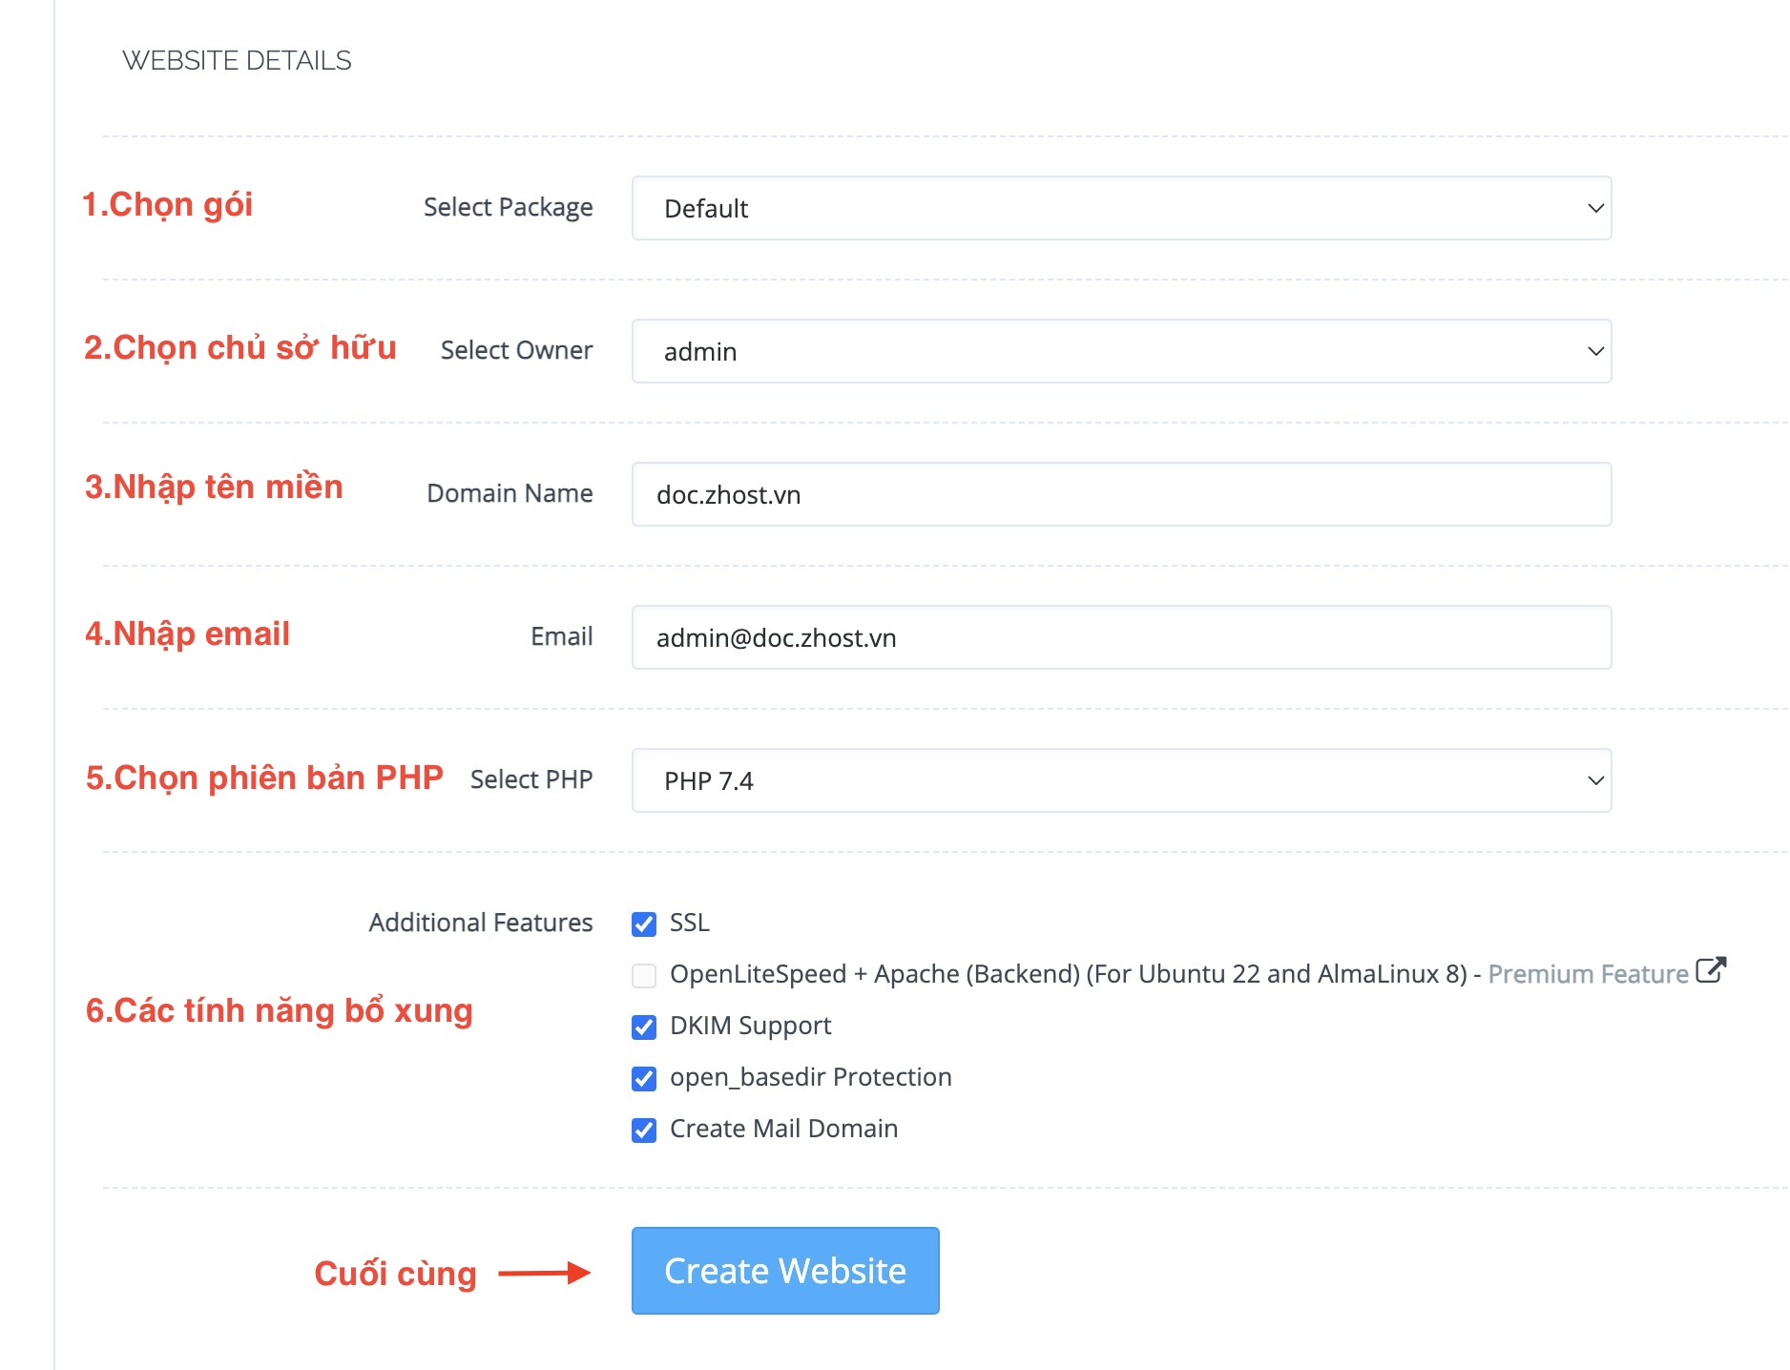Focus the Email field with admin@doc.zhost.vn

(1120, 637)
